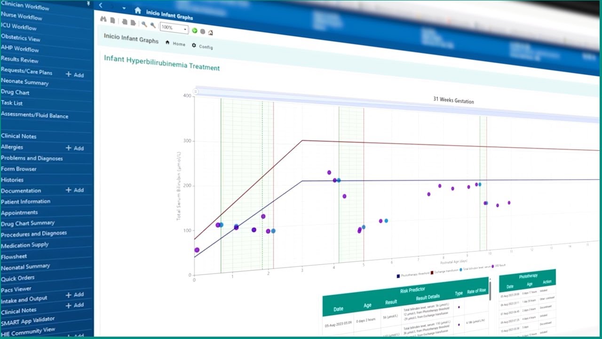602x339 pixels.
Task: Open AHP Workflow in sidebar
Action: (20, 48)
